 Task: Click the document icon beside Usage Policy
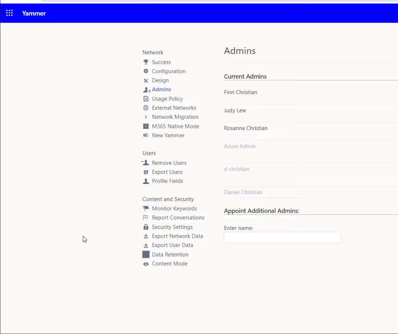point(146,99)
